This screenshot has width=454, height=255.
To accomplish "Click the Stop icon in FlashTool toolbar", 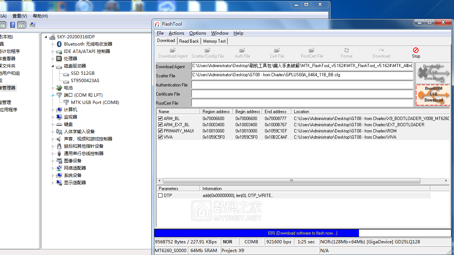I will (x=416, y=50).
